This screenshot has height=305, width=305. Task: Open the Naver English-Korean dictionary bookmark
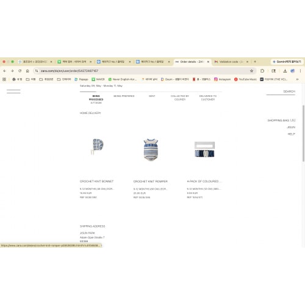click(123, 79)
